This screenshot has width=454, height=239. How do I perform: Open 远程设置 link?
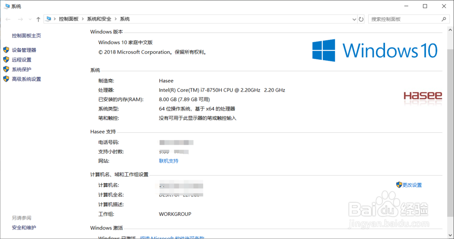coord(21,59)
